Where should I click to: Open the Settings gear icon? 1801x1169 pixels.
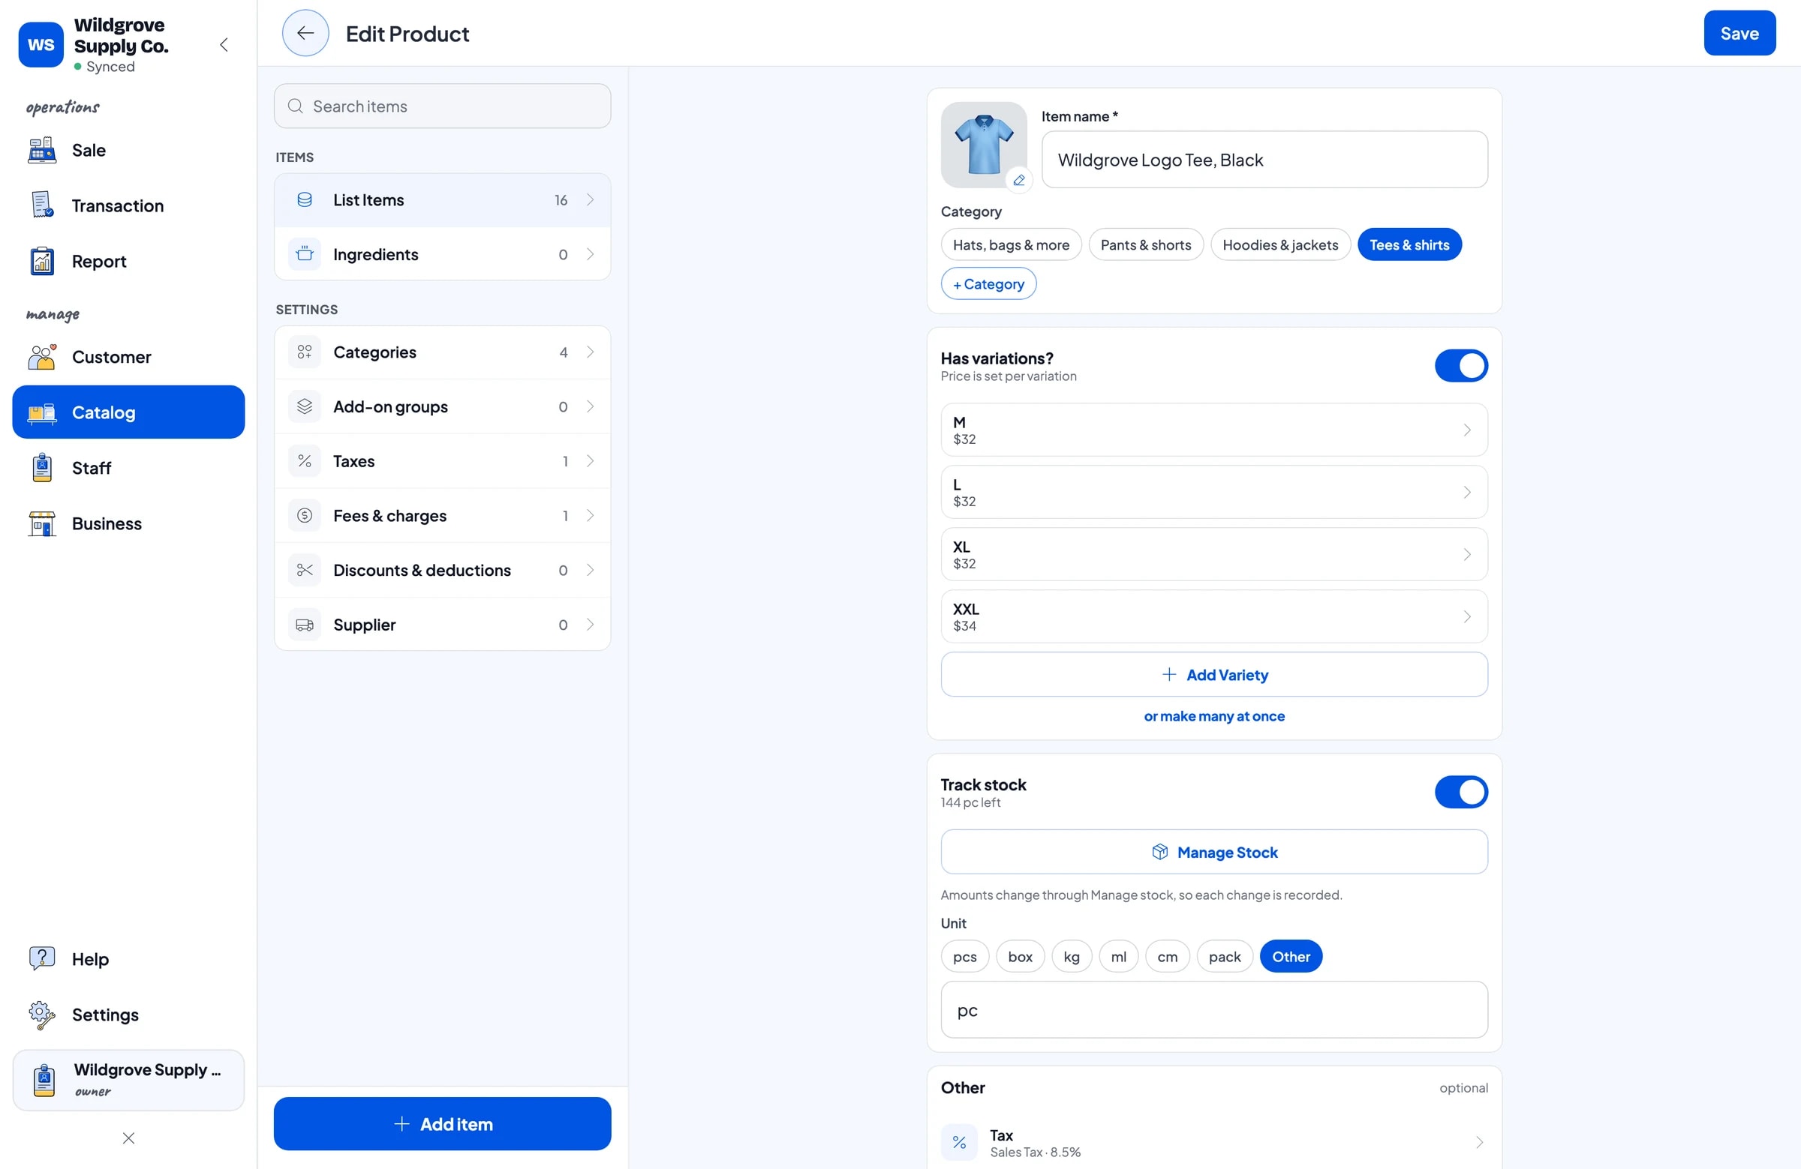41,1015
